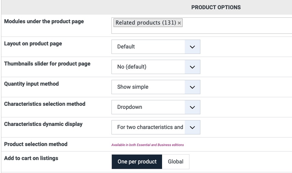Click the Layout on product page label
292x173 pixels.
(x=33, y=44)
